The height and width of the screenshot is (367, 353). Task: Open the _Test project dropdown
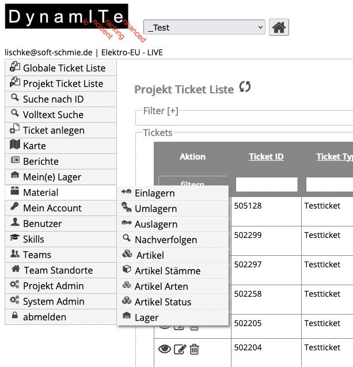click(x=204, y=27)
